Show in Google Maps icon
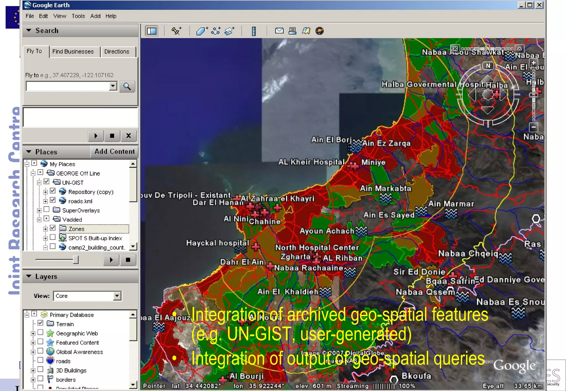Image resolution: width=566 pixels, height=391 pixels. coord(306,31)
